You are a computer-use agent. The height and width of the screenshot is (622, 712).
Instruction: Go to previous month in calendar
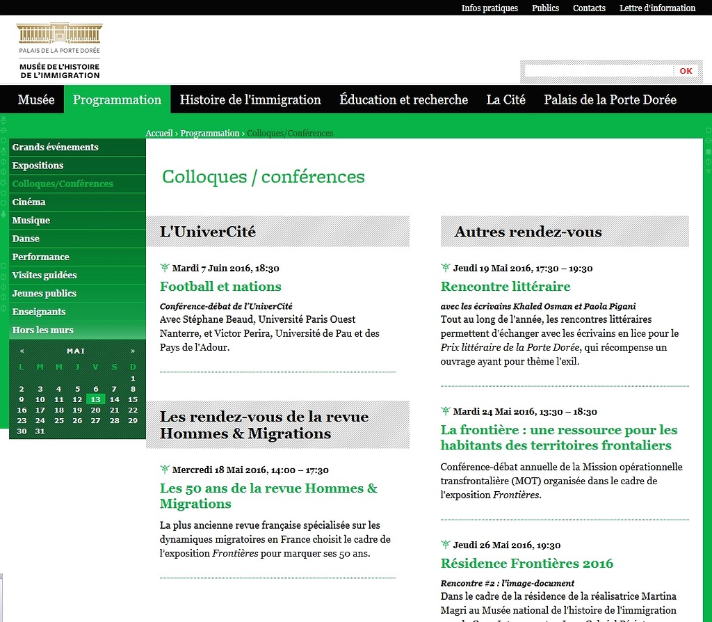(22, 351)
